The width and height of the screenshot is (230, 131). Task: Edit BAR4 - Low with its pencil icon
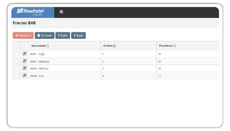[x=25, y=76]
